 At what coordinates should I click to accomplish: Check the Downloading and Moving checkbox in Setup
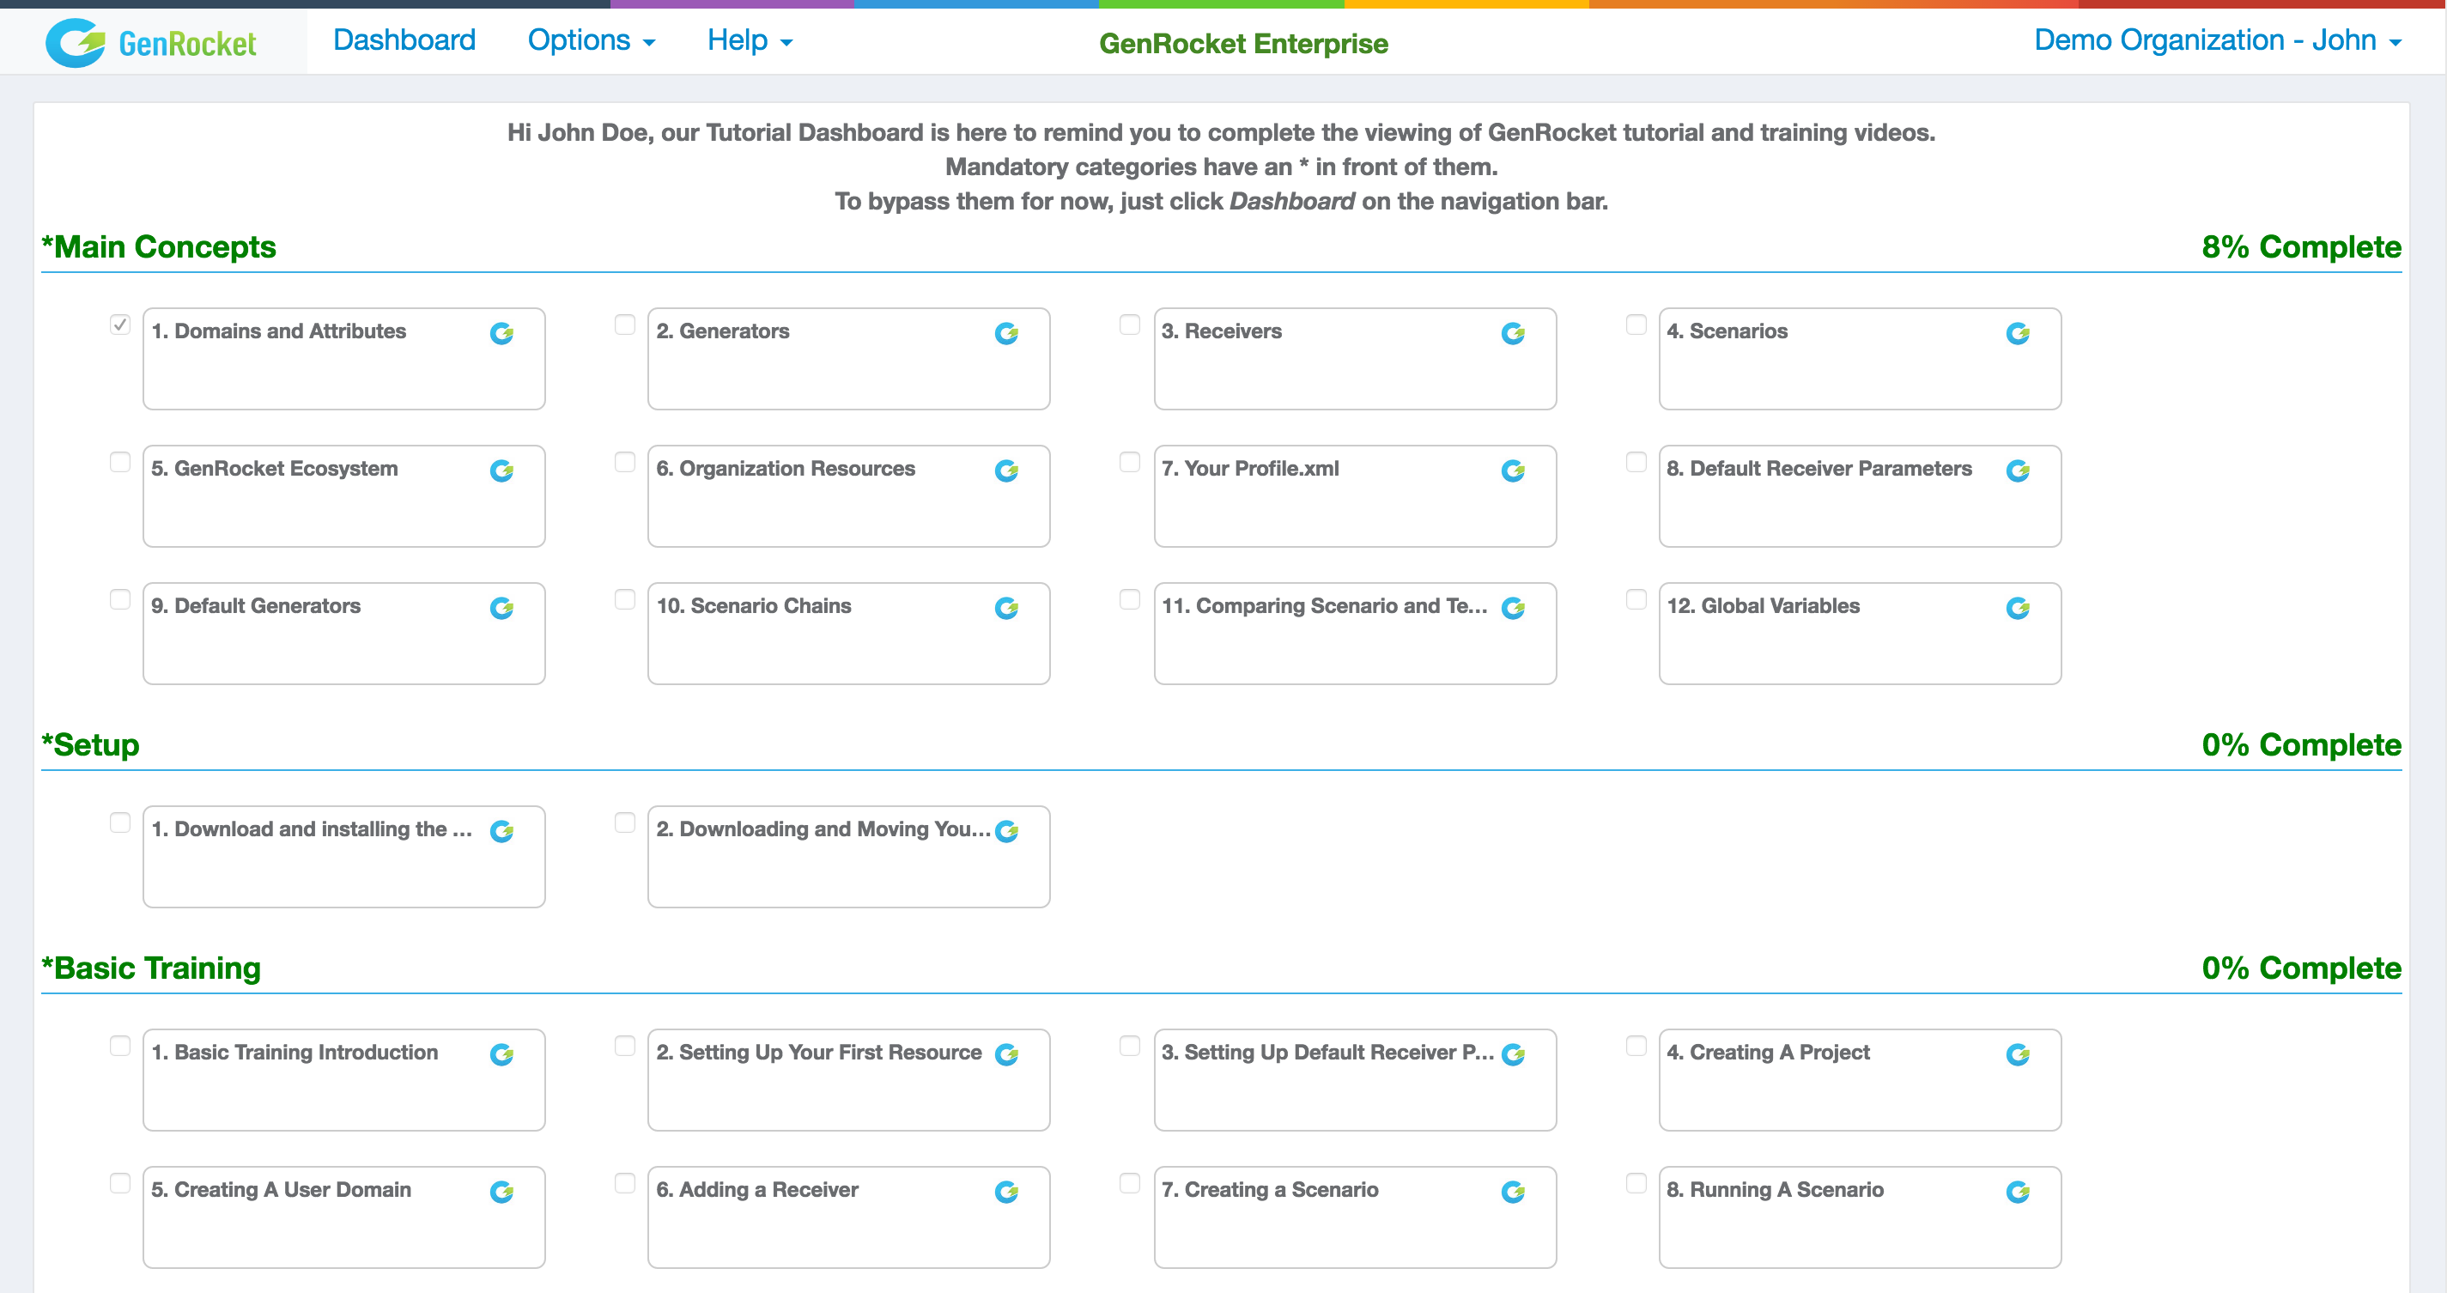click(x=624, y=823)
